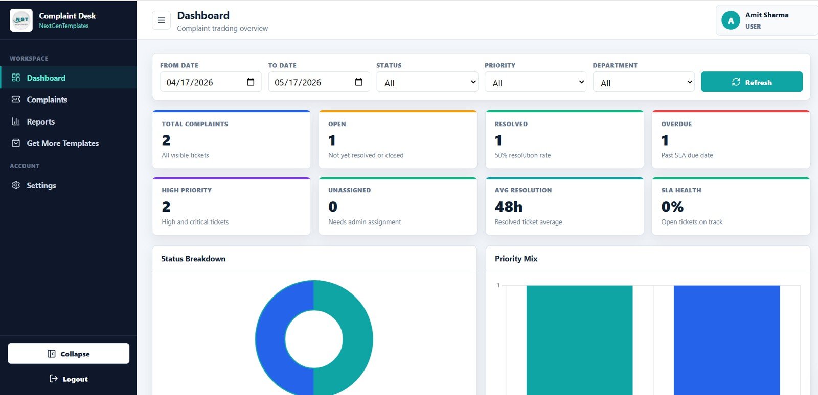Click the 'Needs admin assignment' text
The image size is (818, 395).
(365, 222)
